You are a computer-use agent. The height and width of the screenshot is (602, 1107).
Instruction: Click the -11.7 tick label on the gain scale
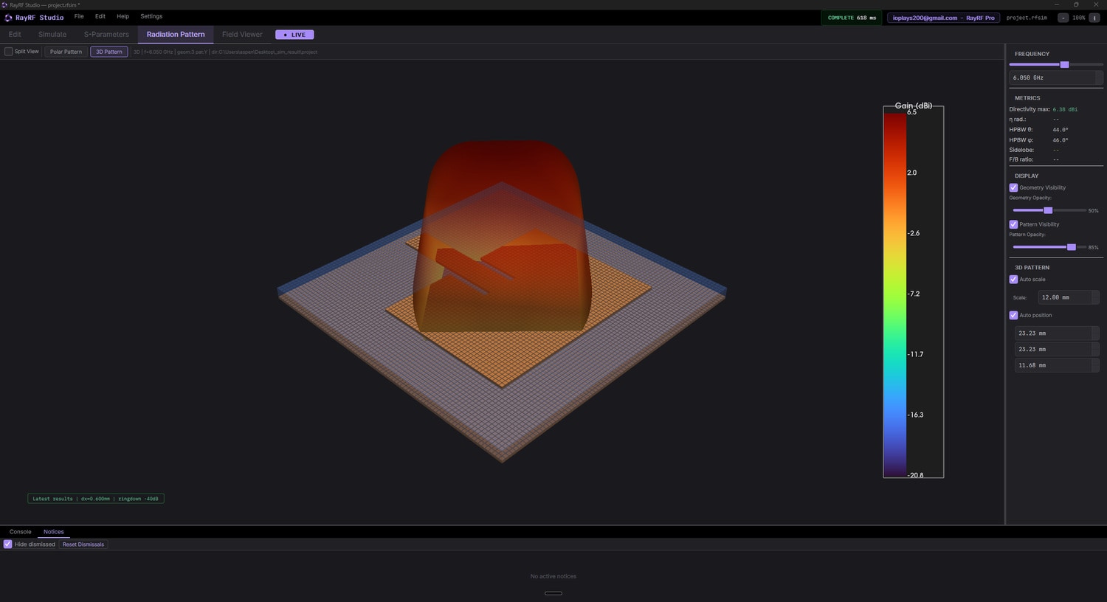pos(915,354)
